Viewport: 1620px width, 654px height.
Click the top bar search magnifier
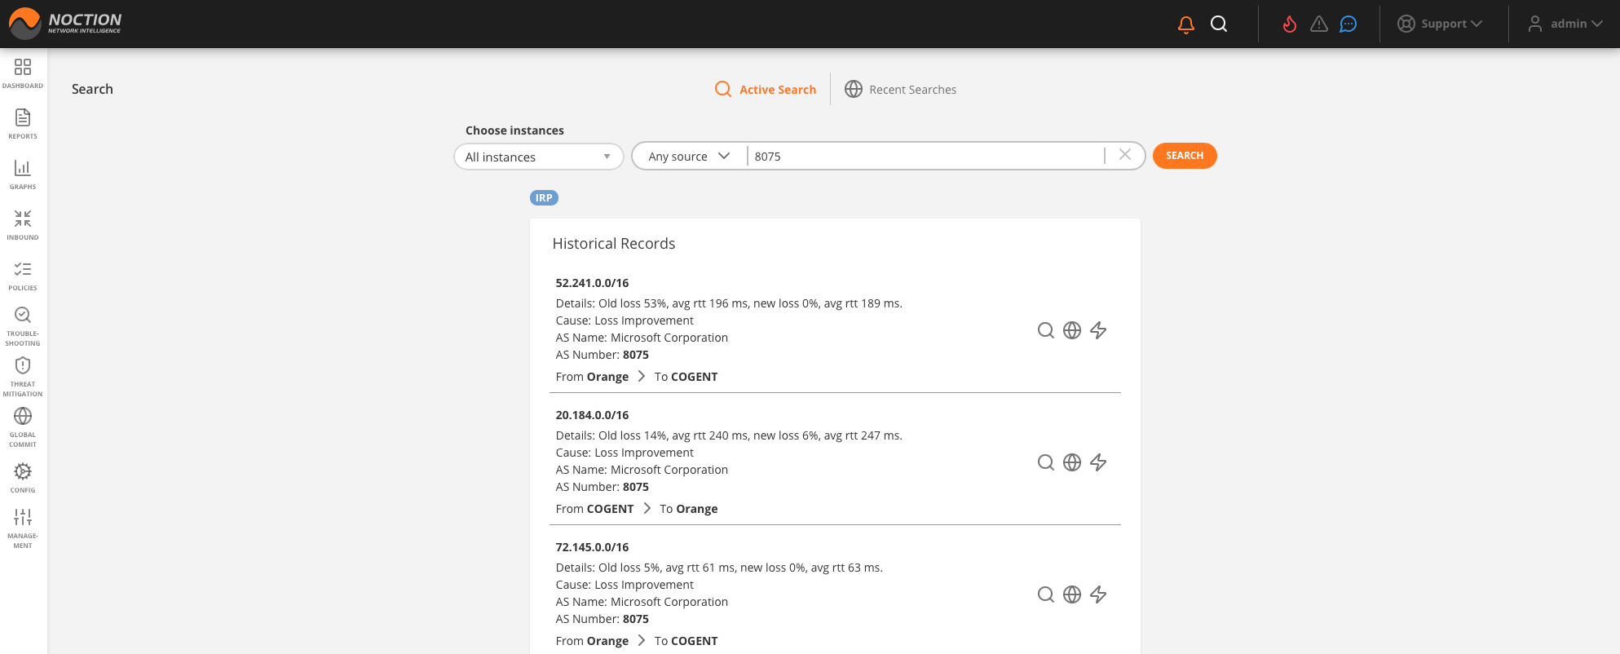[x=1219, y=24]
